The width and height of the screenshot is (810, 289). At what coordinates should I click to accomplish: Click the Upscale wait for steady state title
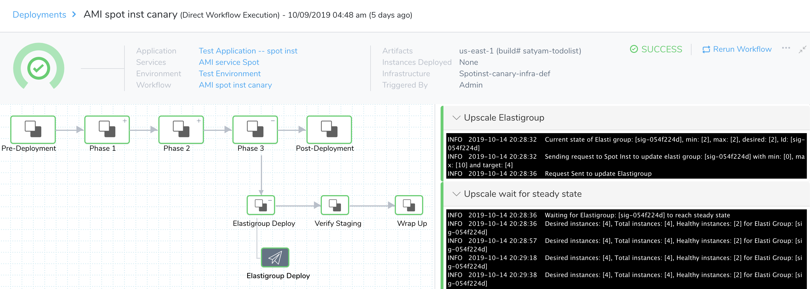523,194
